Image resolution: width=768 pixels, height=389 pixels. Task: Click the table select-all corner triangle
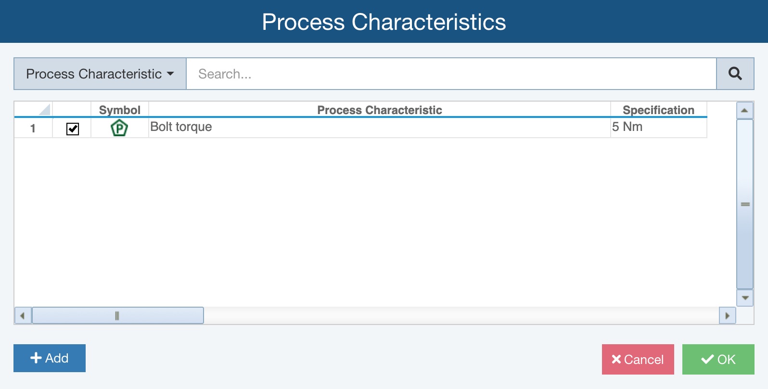click(x=44, y=110)
